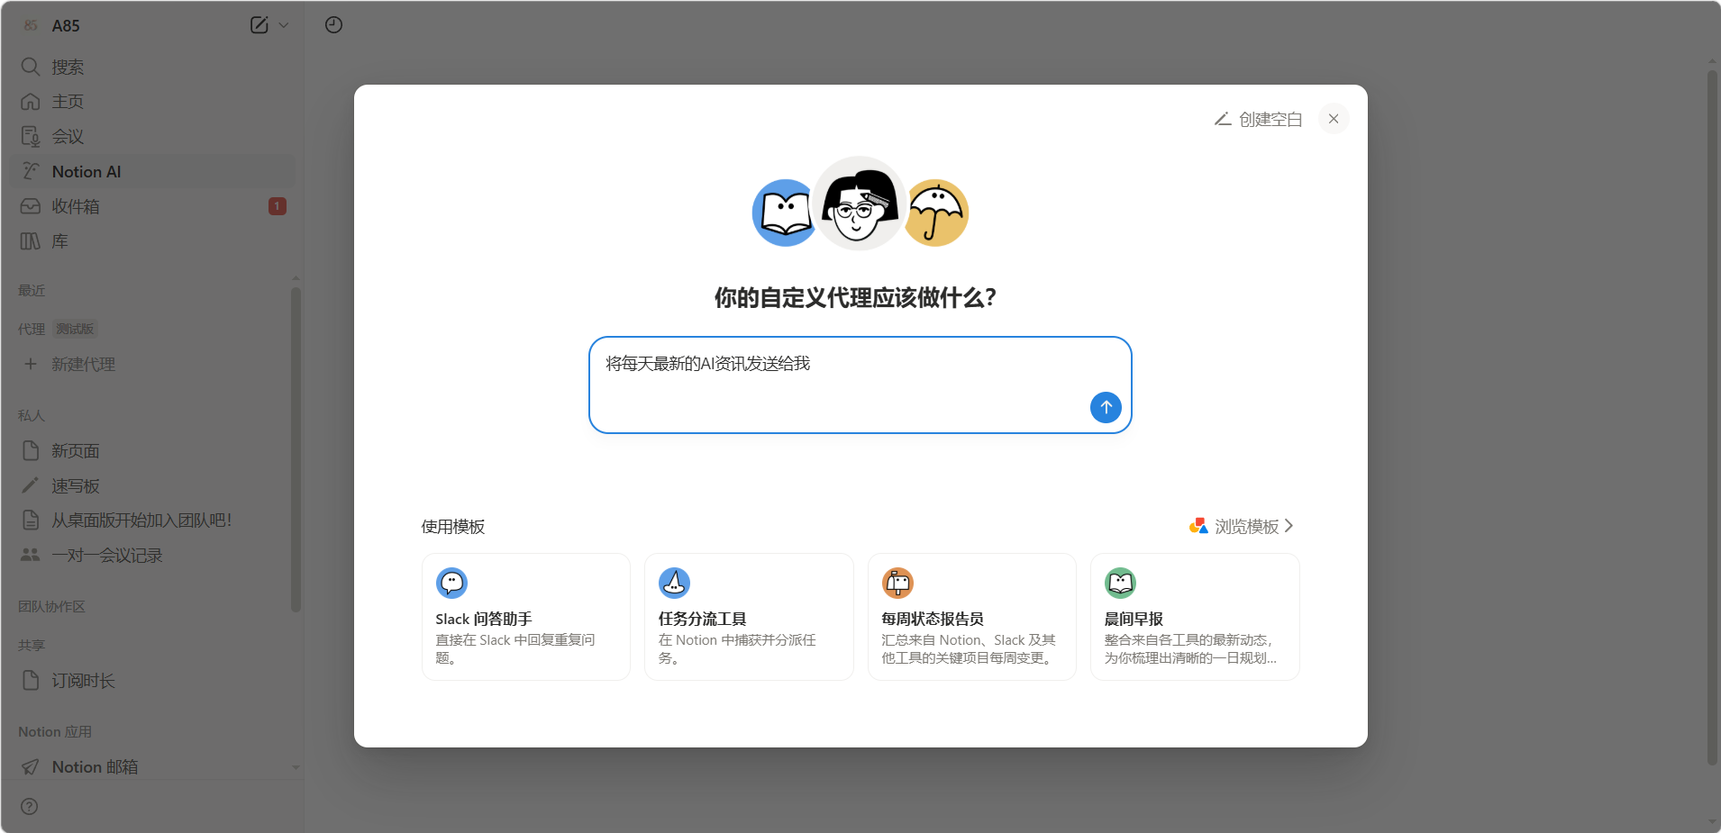Click the 最近 section header
This screenshot has height=833, width=1721.
pyautogui.click(x=32, y=291)
